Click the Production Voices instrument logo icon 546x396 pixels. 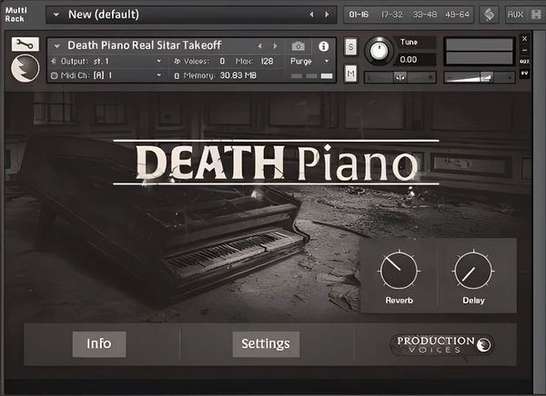tap(25, 68)
